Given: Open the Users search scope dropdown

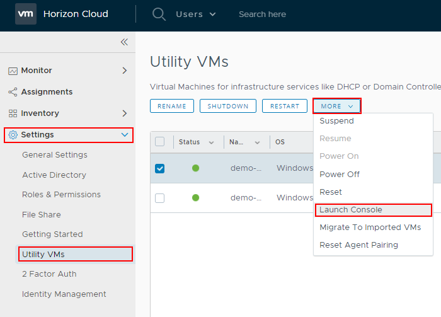Looking at the screenshot, I should click(x=195, y=14).
